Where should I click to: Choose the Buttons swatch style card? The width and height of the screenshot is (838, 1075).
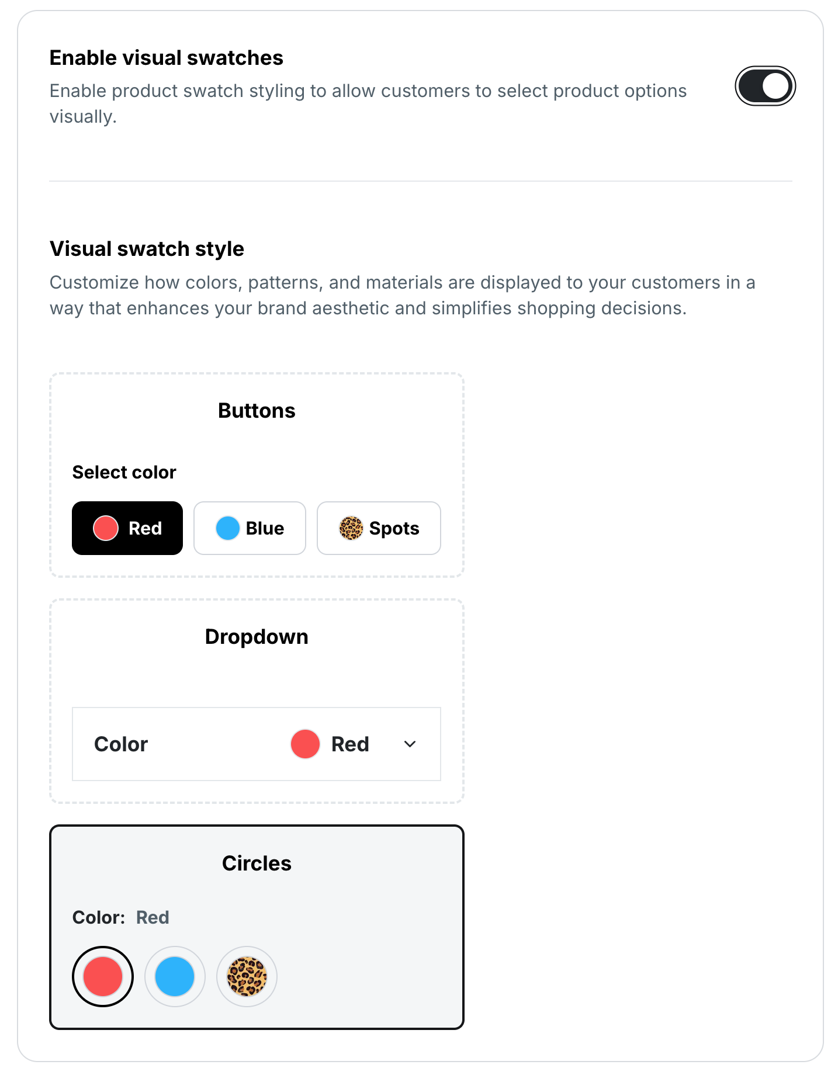[257, 411]
